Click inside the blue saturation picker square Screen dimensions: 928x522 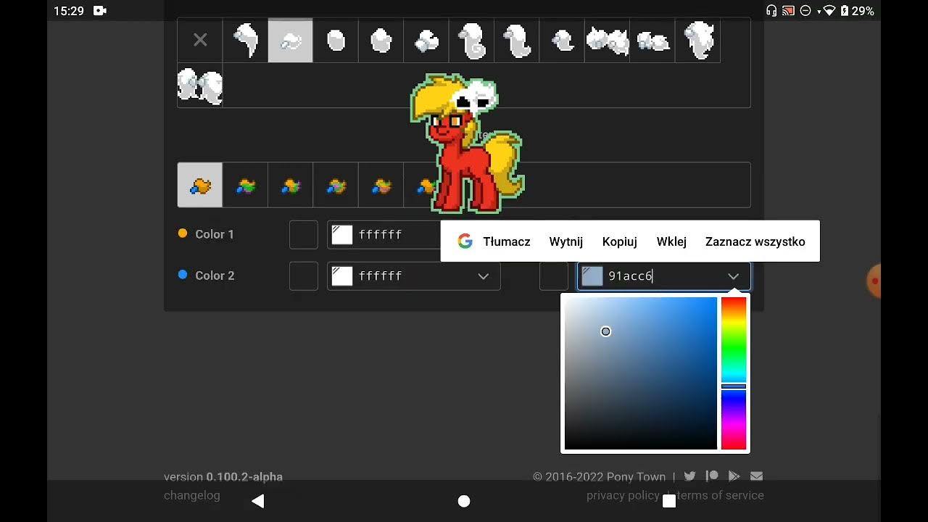[x=641, y=373]
